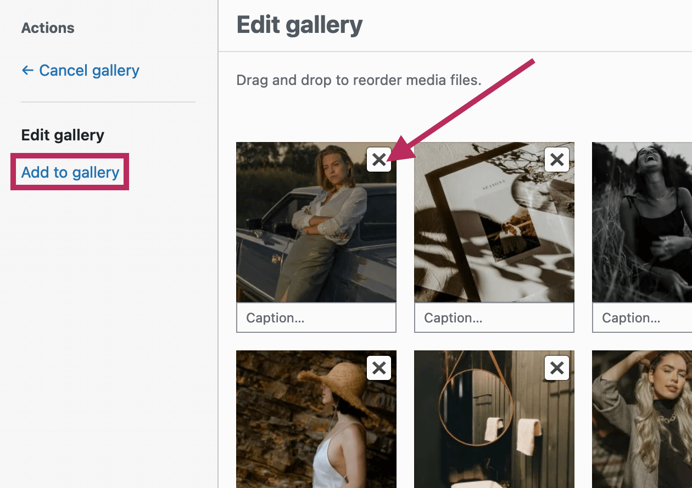Select Edit gallery in the Actions sidebar
The width and height of the screenshot is (692, 488).
(63, 135)
